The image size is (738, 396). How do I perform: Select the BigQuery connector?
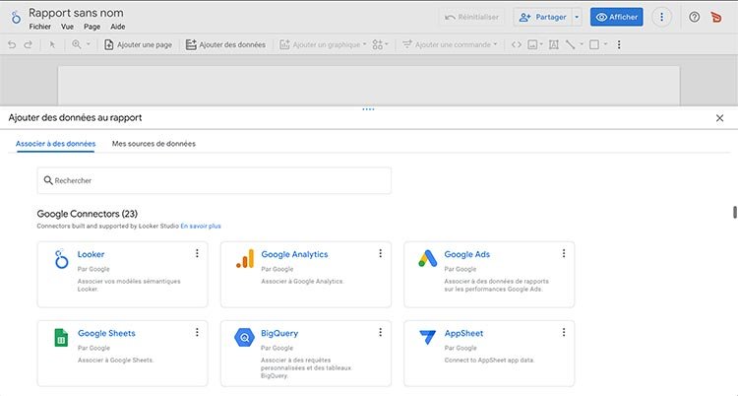306,354
